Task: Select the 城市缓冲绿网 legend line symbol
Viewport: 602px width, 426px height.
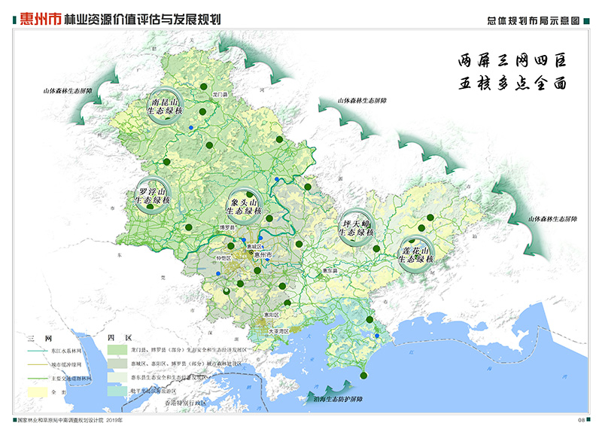Action: [36, 365]
